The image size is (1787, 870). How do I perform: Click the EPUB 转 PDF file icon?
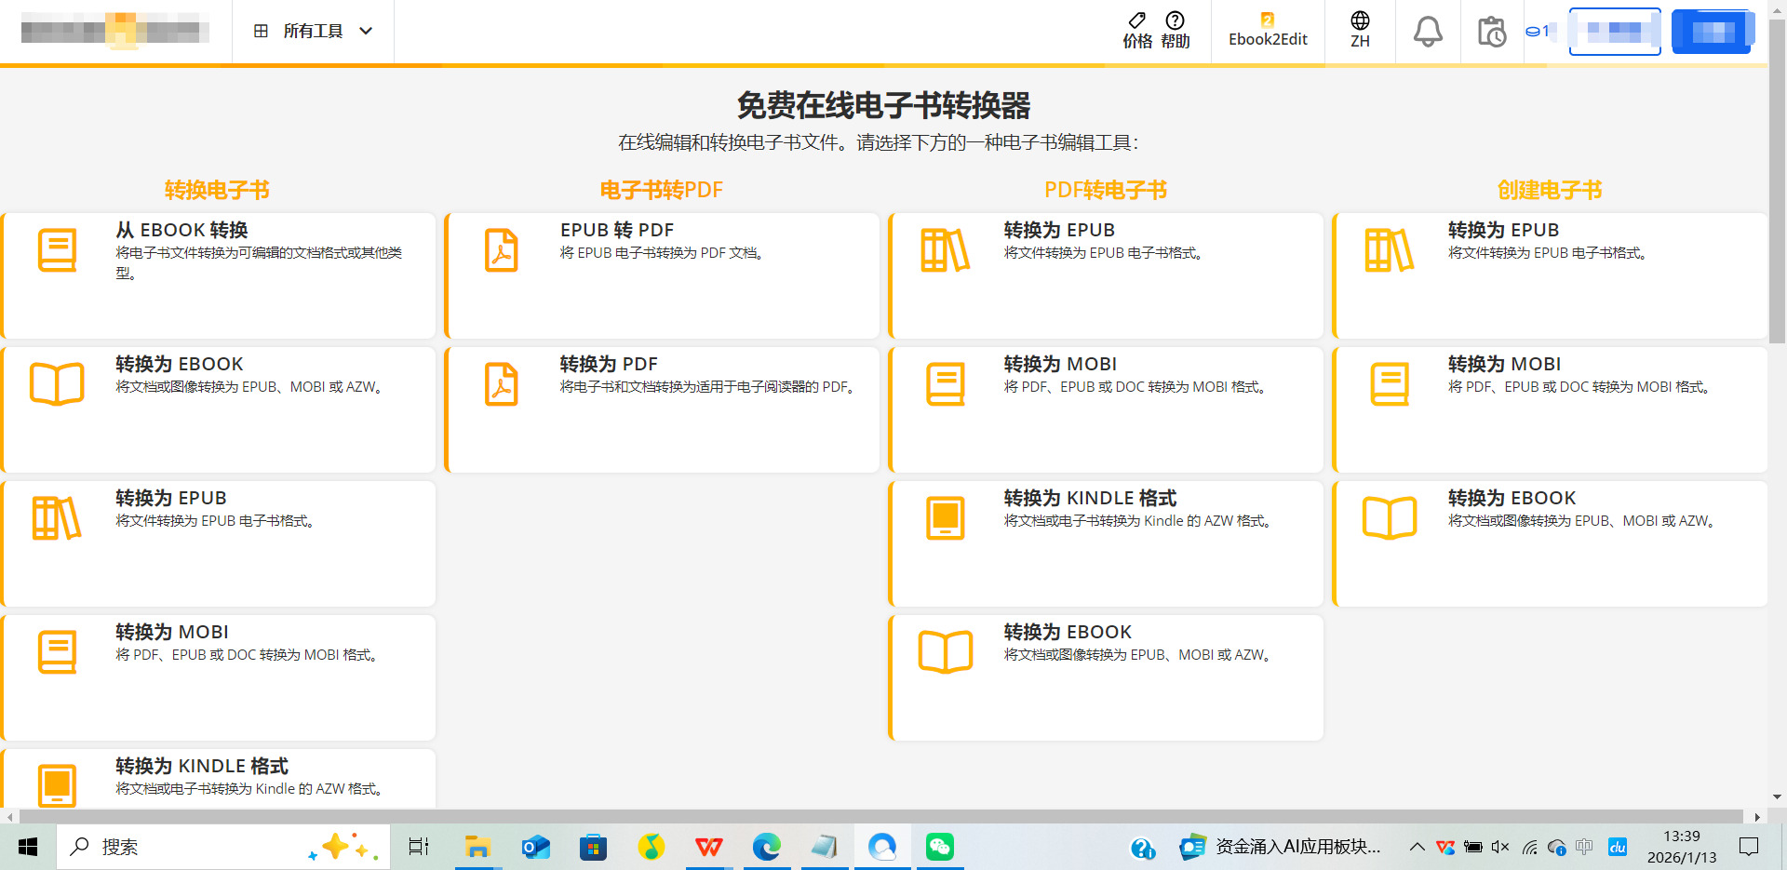(x=501, y=250)
